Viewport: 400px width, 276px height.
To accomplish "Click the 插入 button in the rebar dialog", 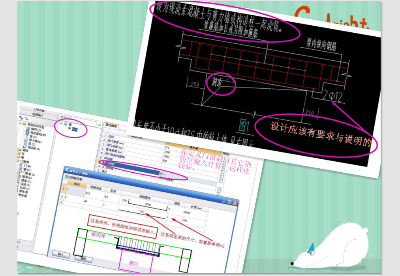I will click(61, 254).
